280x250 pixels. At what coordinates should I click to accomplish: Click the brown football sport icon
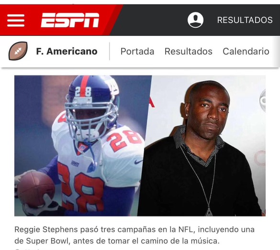(18, 51)
